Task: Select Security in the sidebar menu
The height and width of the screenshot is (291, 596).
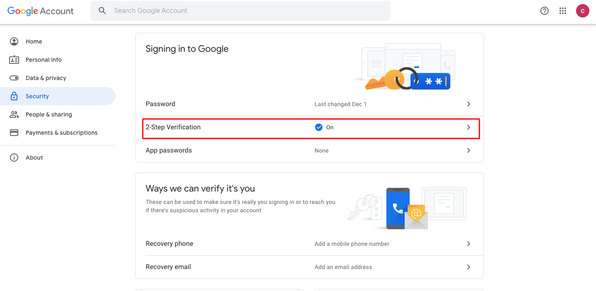Action: 37,96
